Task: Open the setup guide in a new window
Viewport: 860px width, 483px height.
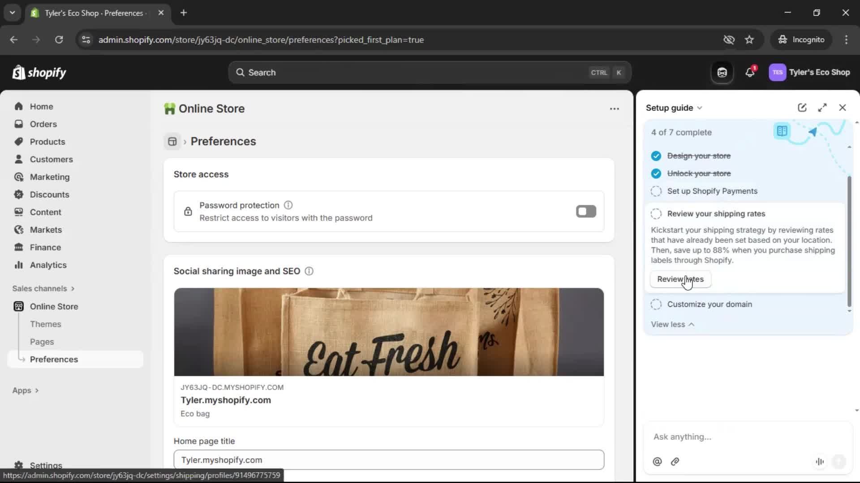Action: coord(802,107)
